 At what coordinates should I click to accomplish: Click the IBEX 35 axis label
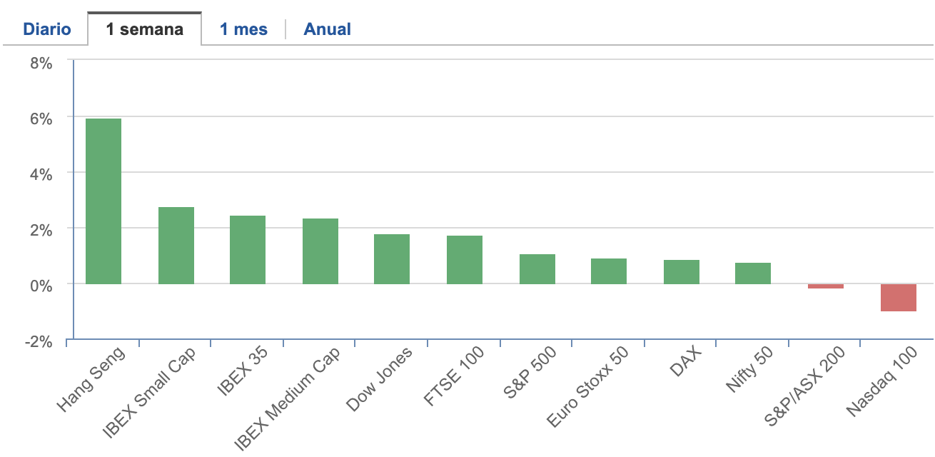243,370
